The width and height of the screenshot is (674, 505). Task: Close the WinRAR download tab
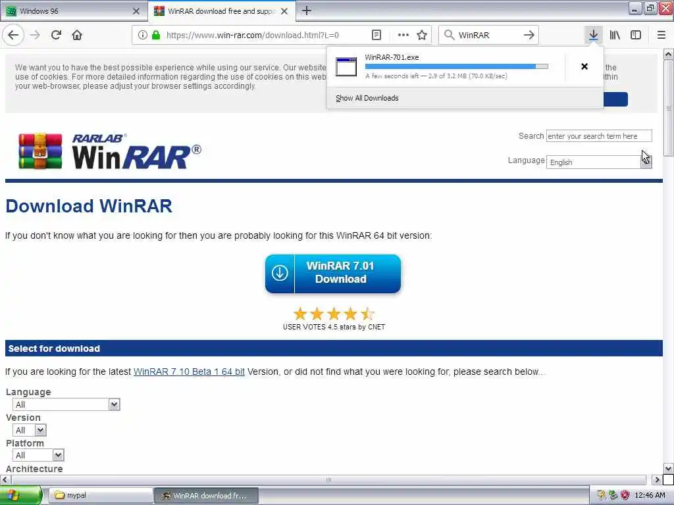(x=284, y=11)
